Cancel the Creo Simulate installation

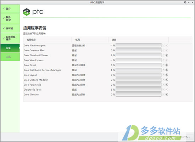point(167,95)
